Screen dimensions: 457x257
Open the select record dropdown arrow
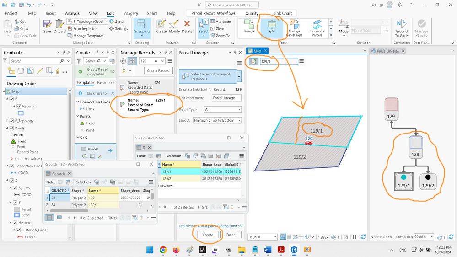pos(239,77)
